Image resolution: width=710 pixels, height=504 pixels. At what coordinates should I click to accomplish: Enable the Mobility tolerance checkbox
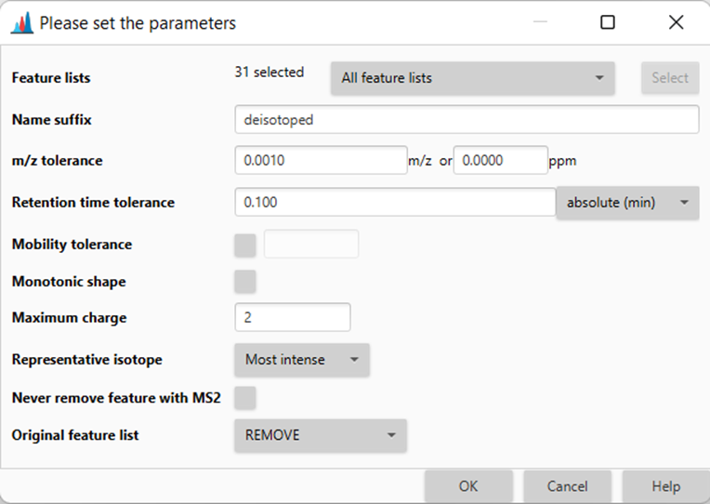point(245,245)
